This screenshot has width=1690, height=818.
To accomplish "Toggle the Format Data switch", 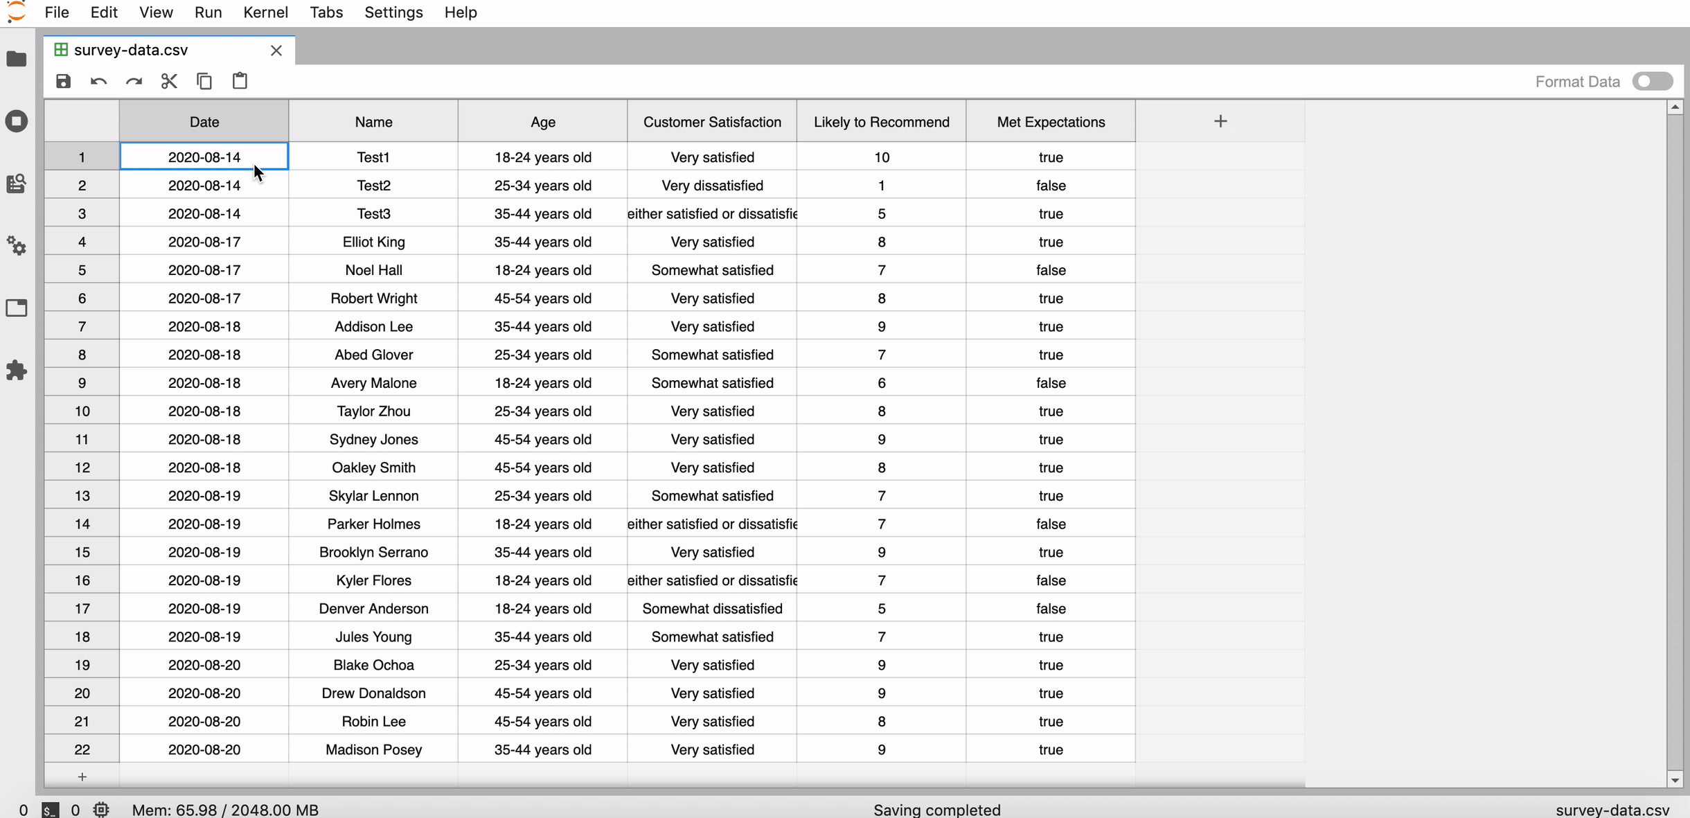I will pos(1652,82).
